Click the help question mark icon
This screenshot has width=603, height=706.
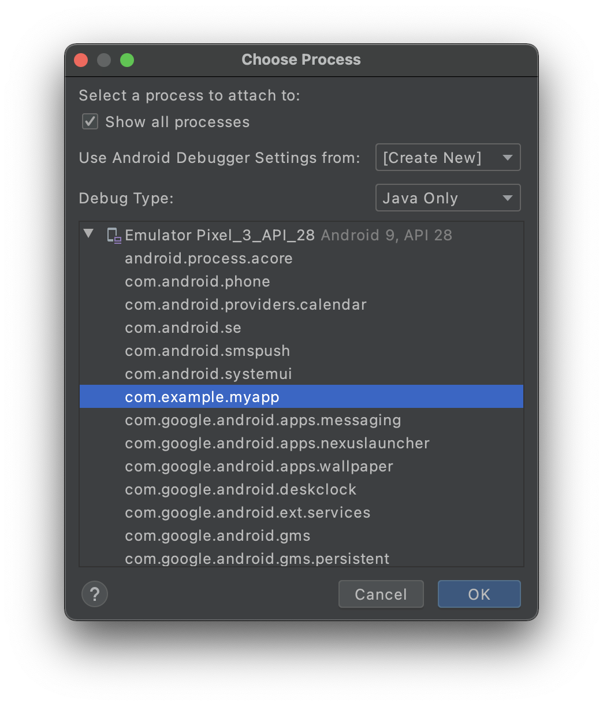coord(95,594)
